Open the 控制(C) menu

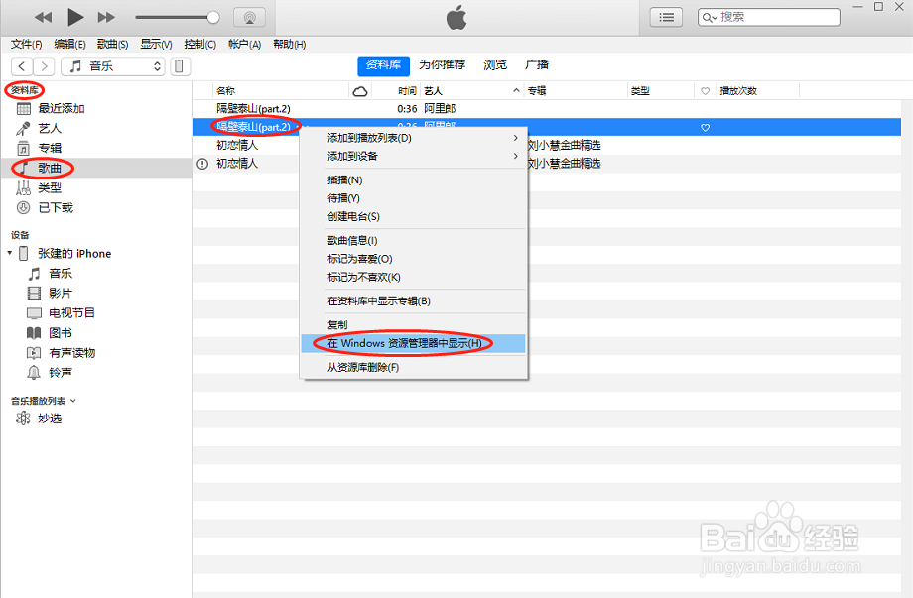pyautogui.click(x=199, y=45)
